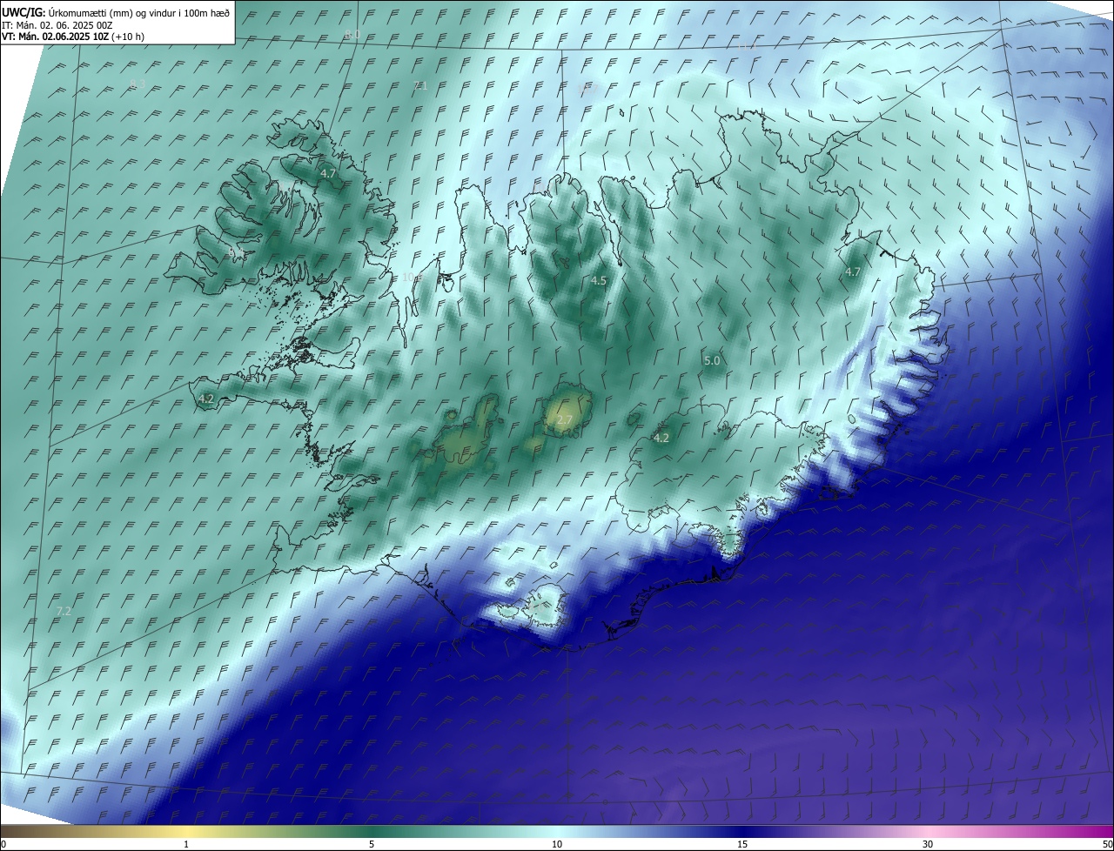Click the "4.2" value on the Snæfellsnes peninsula
Viewport: 1114px width, 851px height.
(205, 399)
